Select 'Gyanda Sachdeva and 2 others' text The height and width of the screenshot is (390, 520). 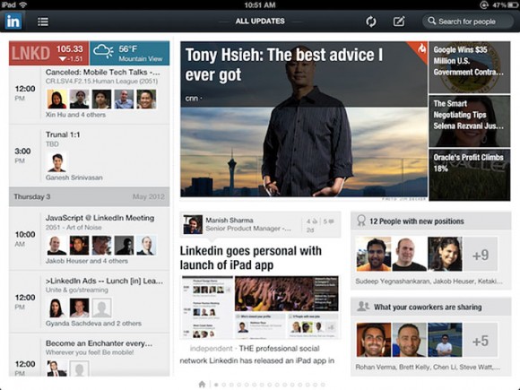93,324
